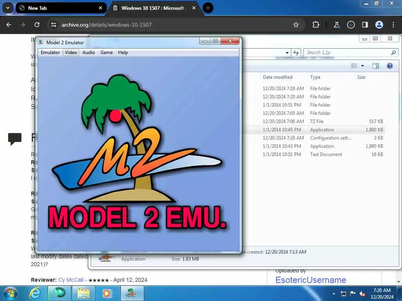Open the Audio menu in Model 2 Emulator
402x301 pixels.
click(x=88, y=53)
